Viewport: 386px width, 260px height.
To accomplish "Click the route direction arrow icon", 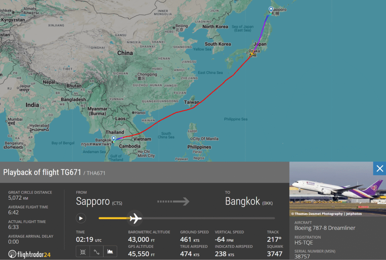I will tap(173, 202).
